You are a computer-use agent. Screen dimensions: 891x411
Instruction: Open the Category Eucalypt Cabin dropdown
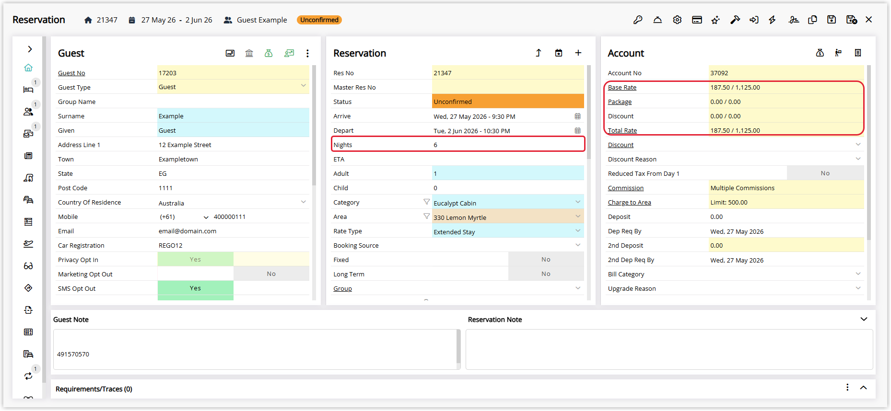click(x=578, y=202)
